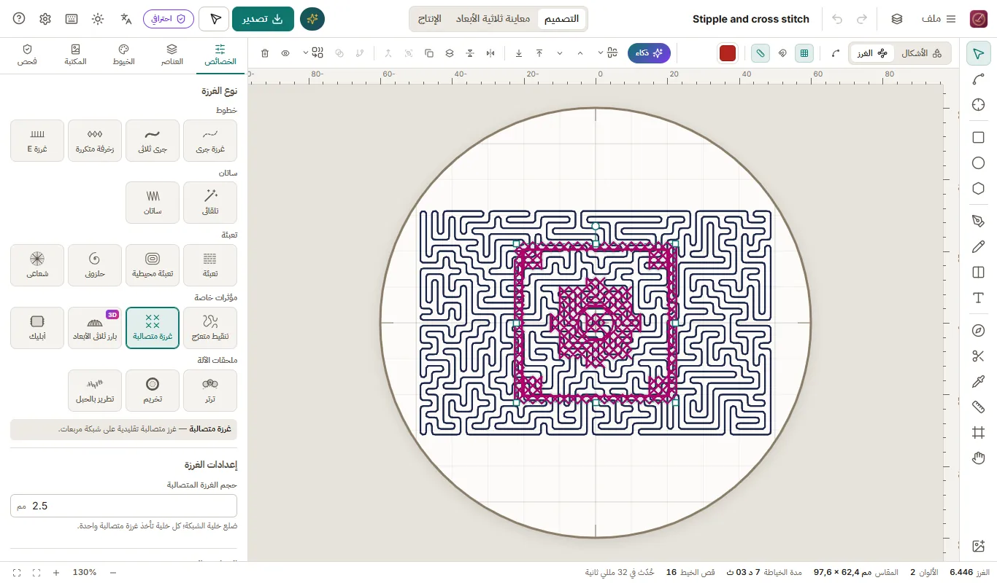Toggle the light theme sun icon
The height and width of the screenshot is (583, 997).
tap(98, 19)
